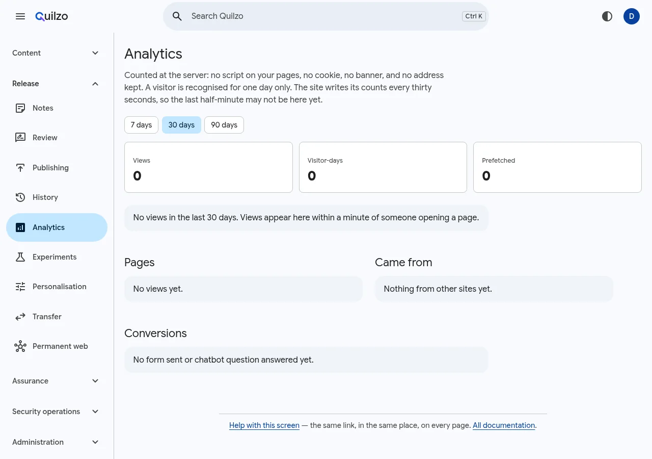Click the Notes icon in sidebar

point(20,108)
